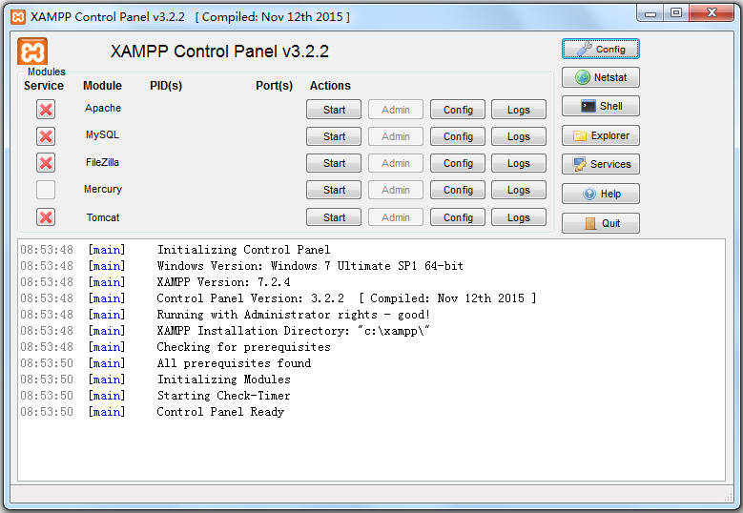Screen dimensions: 743x513
Task: Click the orange XAMPP logo icon
Action: (32, 51)
